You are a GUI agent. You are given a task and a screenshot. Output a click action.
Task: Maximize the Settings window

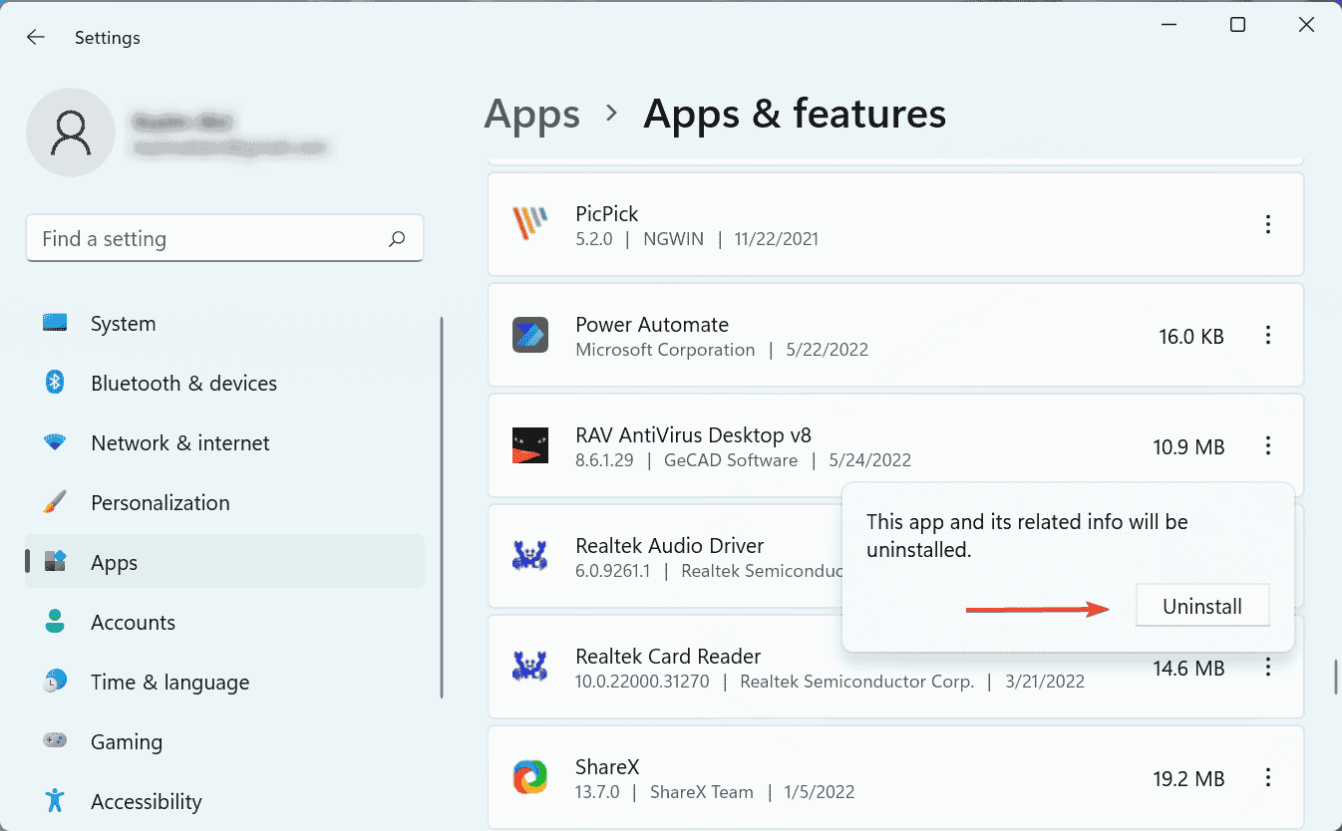[1237, 25]
